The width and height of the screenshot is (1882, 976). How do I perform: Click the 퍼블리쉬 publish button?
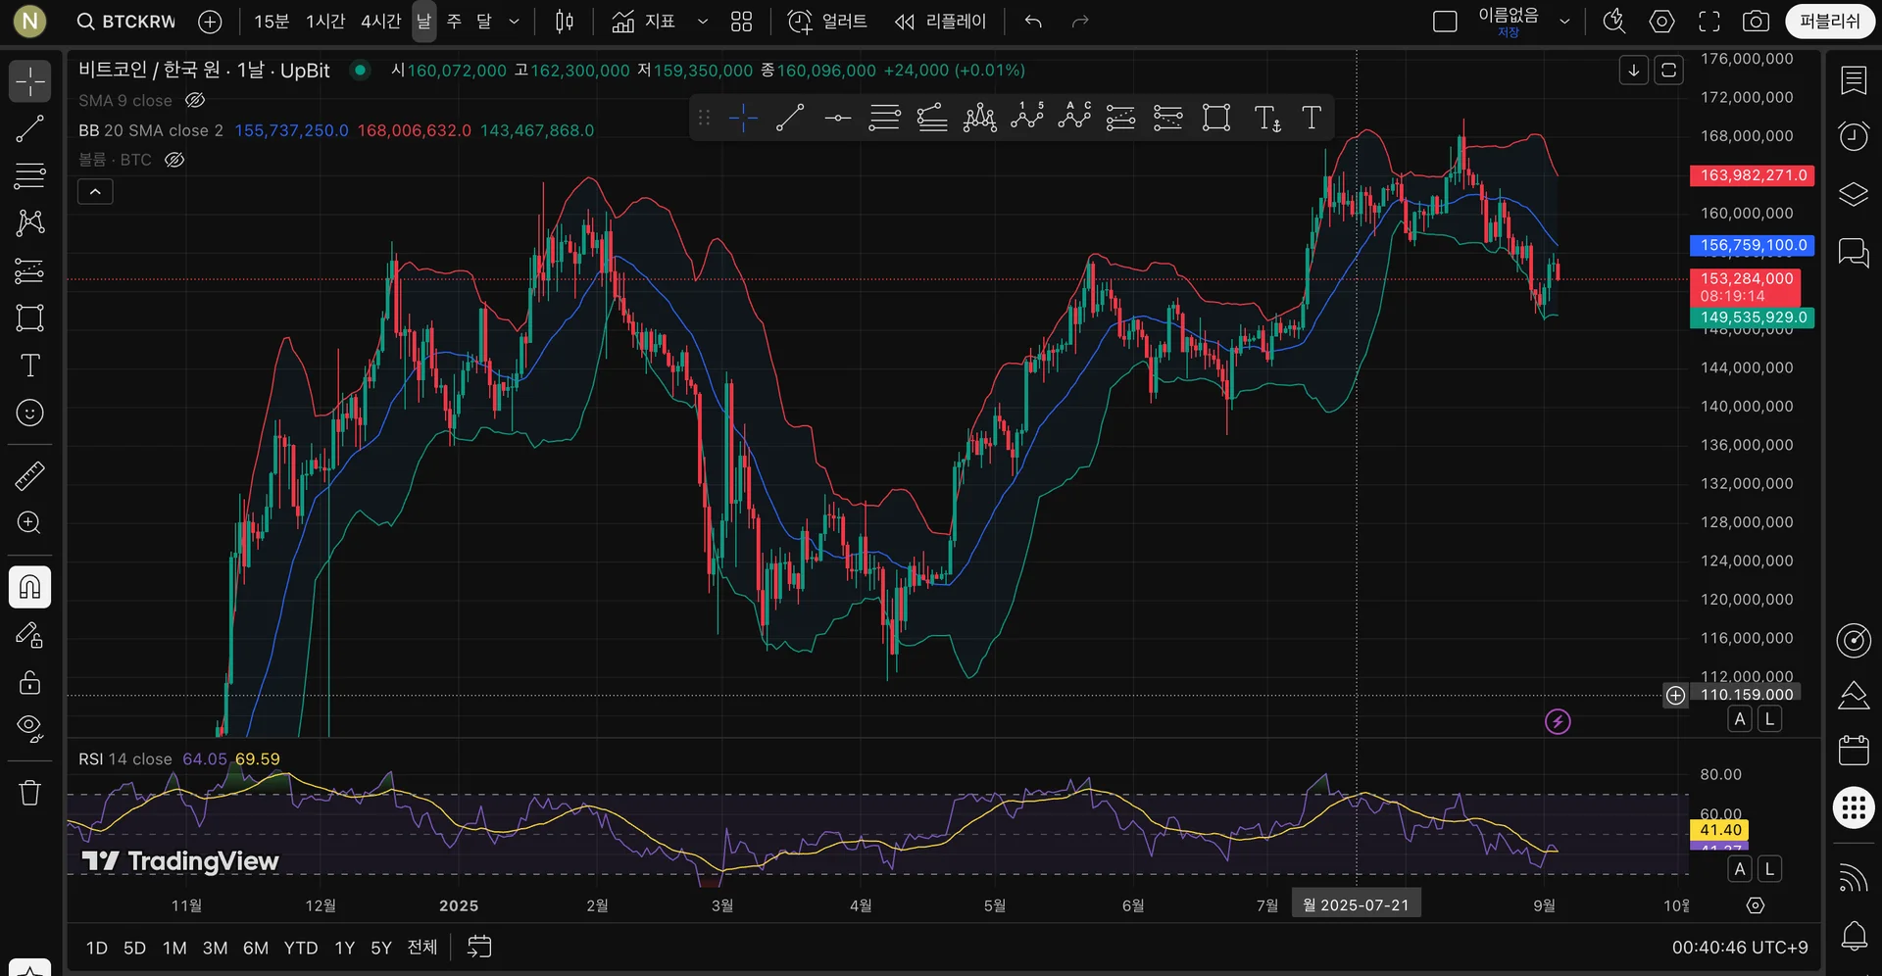(1829, 22)
